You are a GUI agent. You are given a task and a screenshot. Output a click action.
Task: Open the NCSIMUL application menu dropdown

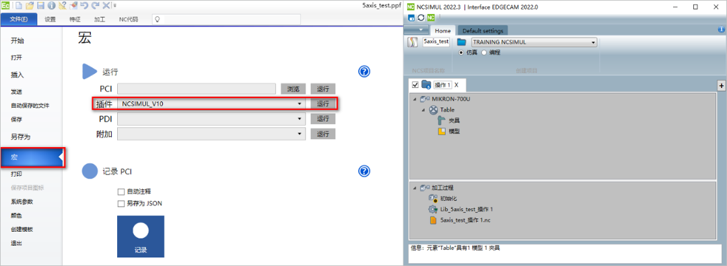click(x=416, y=30)
